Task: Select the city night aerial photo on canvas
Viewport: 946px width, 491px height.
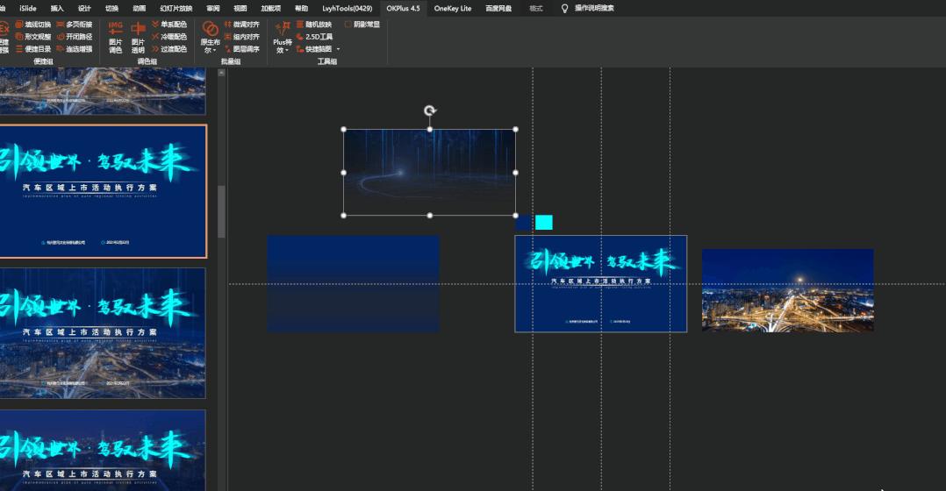Action: click(x=787, y=290)
